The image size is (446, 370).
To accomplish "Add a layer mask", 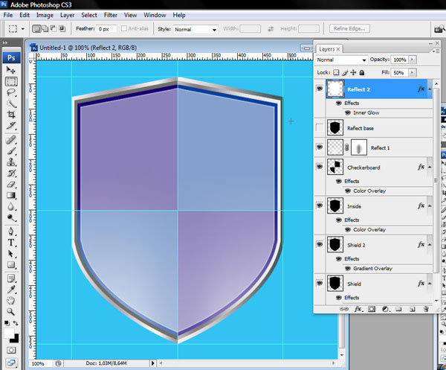I will pyautogui.click(x=372, y=309).
